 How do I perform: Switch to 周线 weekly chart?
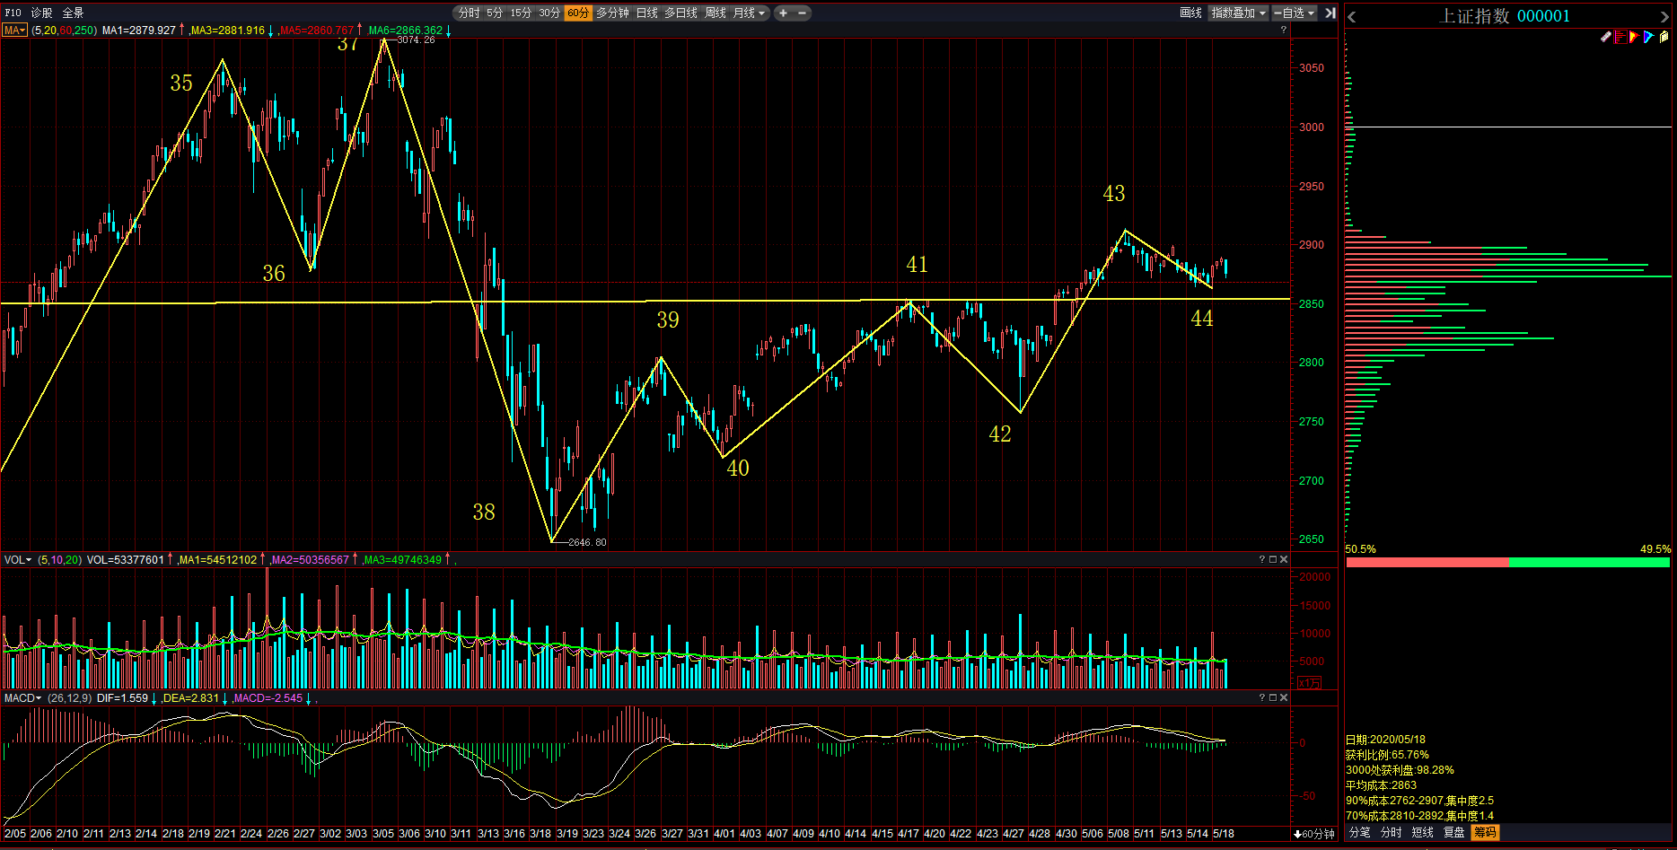click(716, 13)
